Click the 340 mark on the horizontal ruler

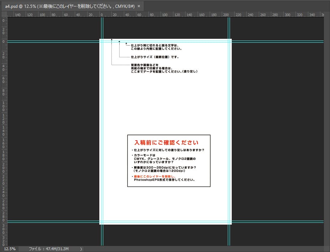(x=312, y=15)
